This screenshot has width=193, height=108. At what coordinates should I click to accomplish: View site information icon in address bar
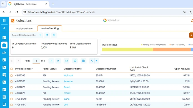point(25,12)
